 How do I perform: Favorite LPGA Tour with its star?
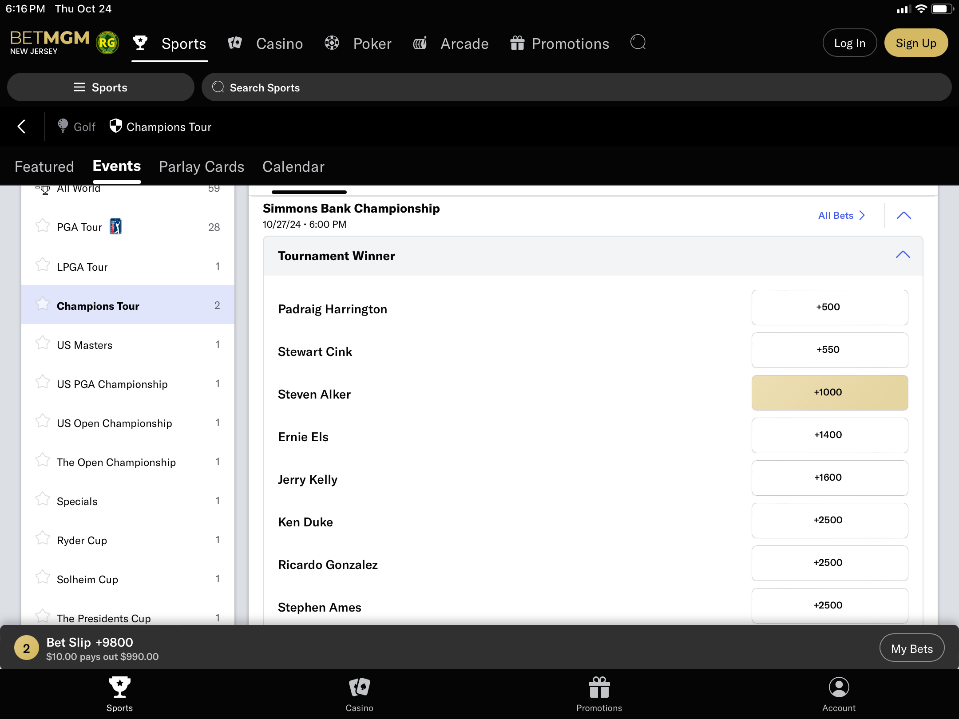click(43, 265)
